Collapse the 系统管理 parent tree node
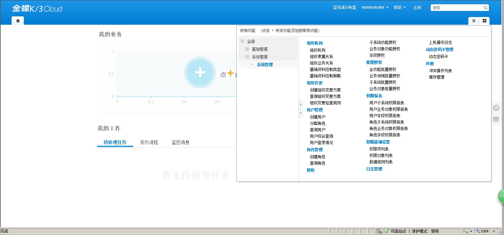This screenshot has height=235, width=504. 247,57
